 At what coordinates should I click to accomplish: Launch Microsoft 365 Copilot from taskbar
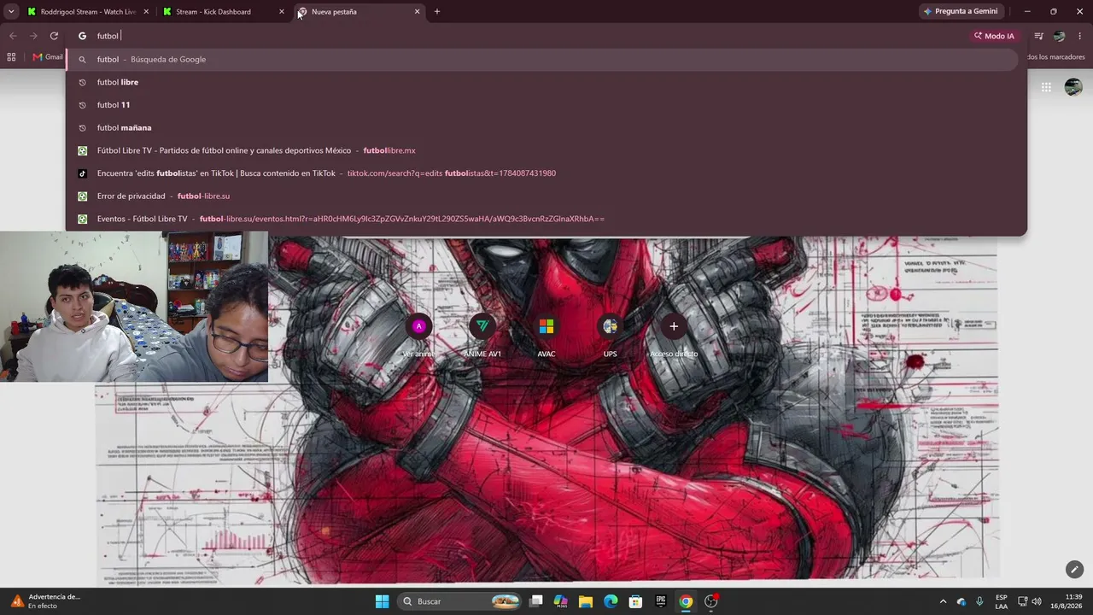pyautogui.click(x=561, y=601)
